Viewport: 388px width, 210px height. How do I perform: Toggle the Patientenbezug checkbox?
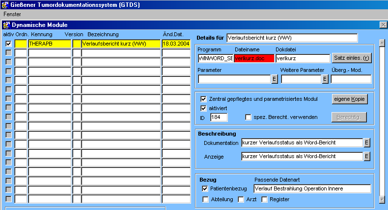[205, 188]
